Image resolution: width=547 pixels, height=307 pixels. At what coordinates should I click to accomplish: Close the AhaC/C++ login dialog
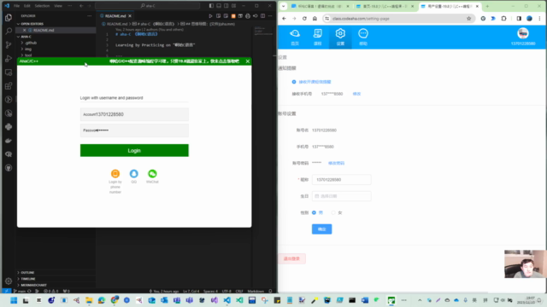247,61
